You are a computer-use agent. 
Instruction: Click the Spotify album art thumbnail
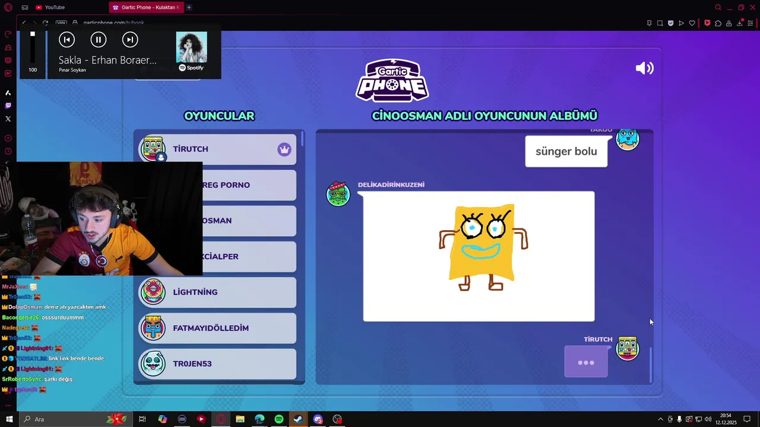[191, 47]
